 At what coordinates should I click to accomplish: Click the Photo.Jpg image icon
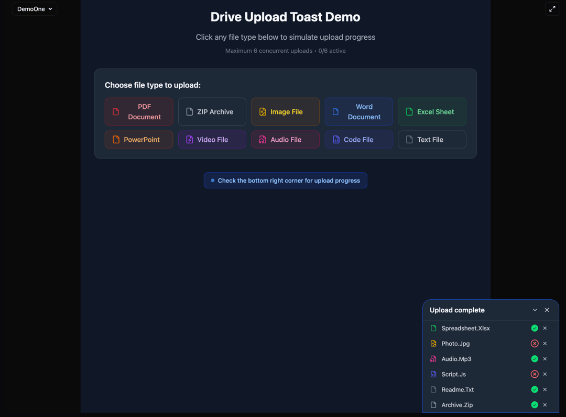[433, 343]
